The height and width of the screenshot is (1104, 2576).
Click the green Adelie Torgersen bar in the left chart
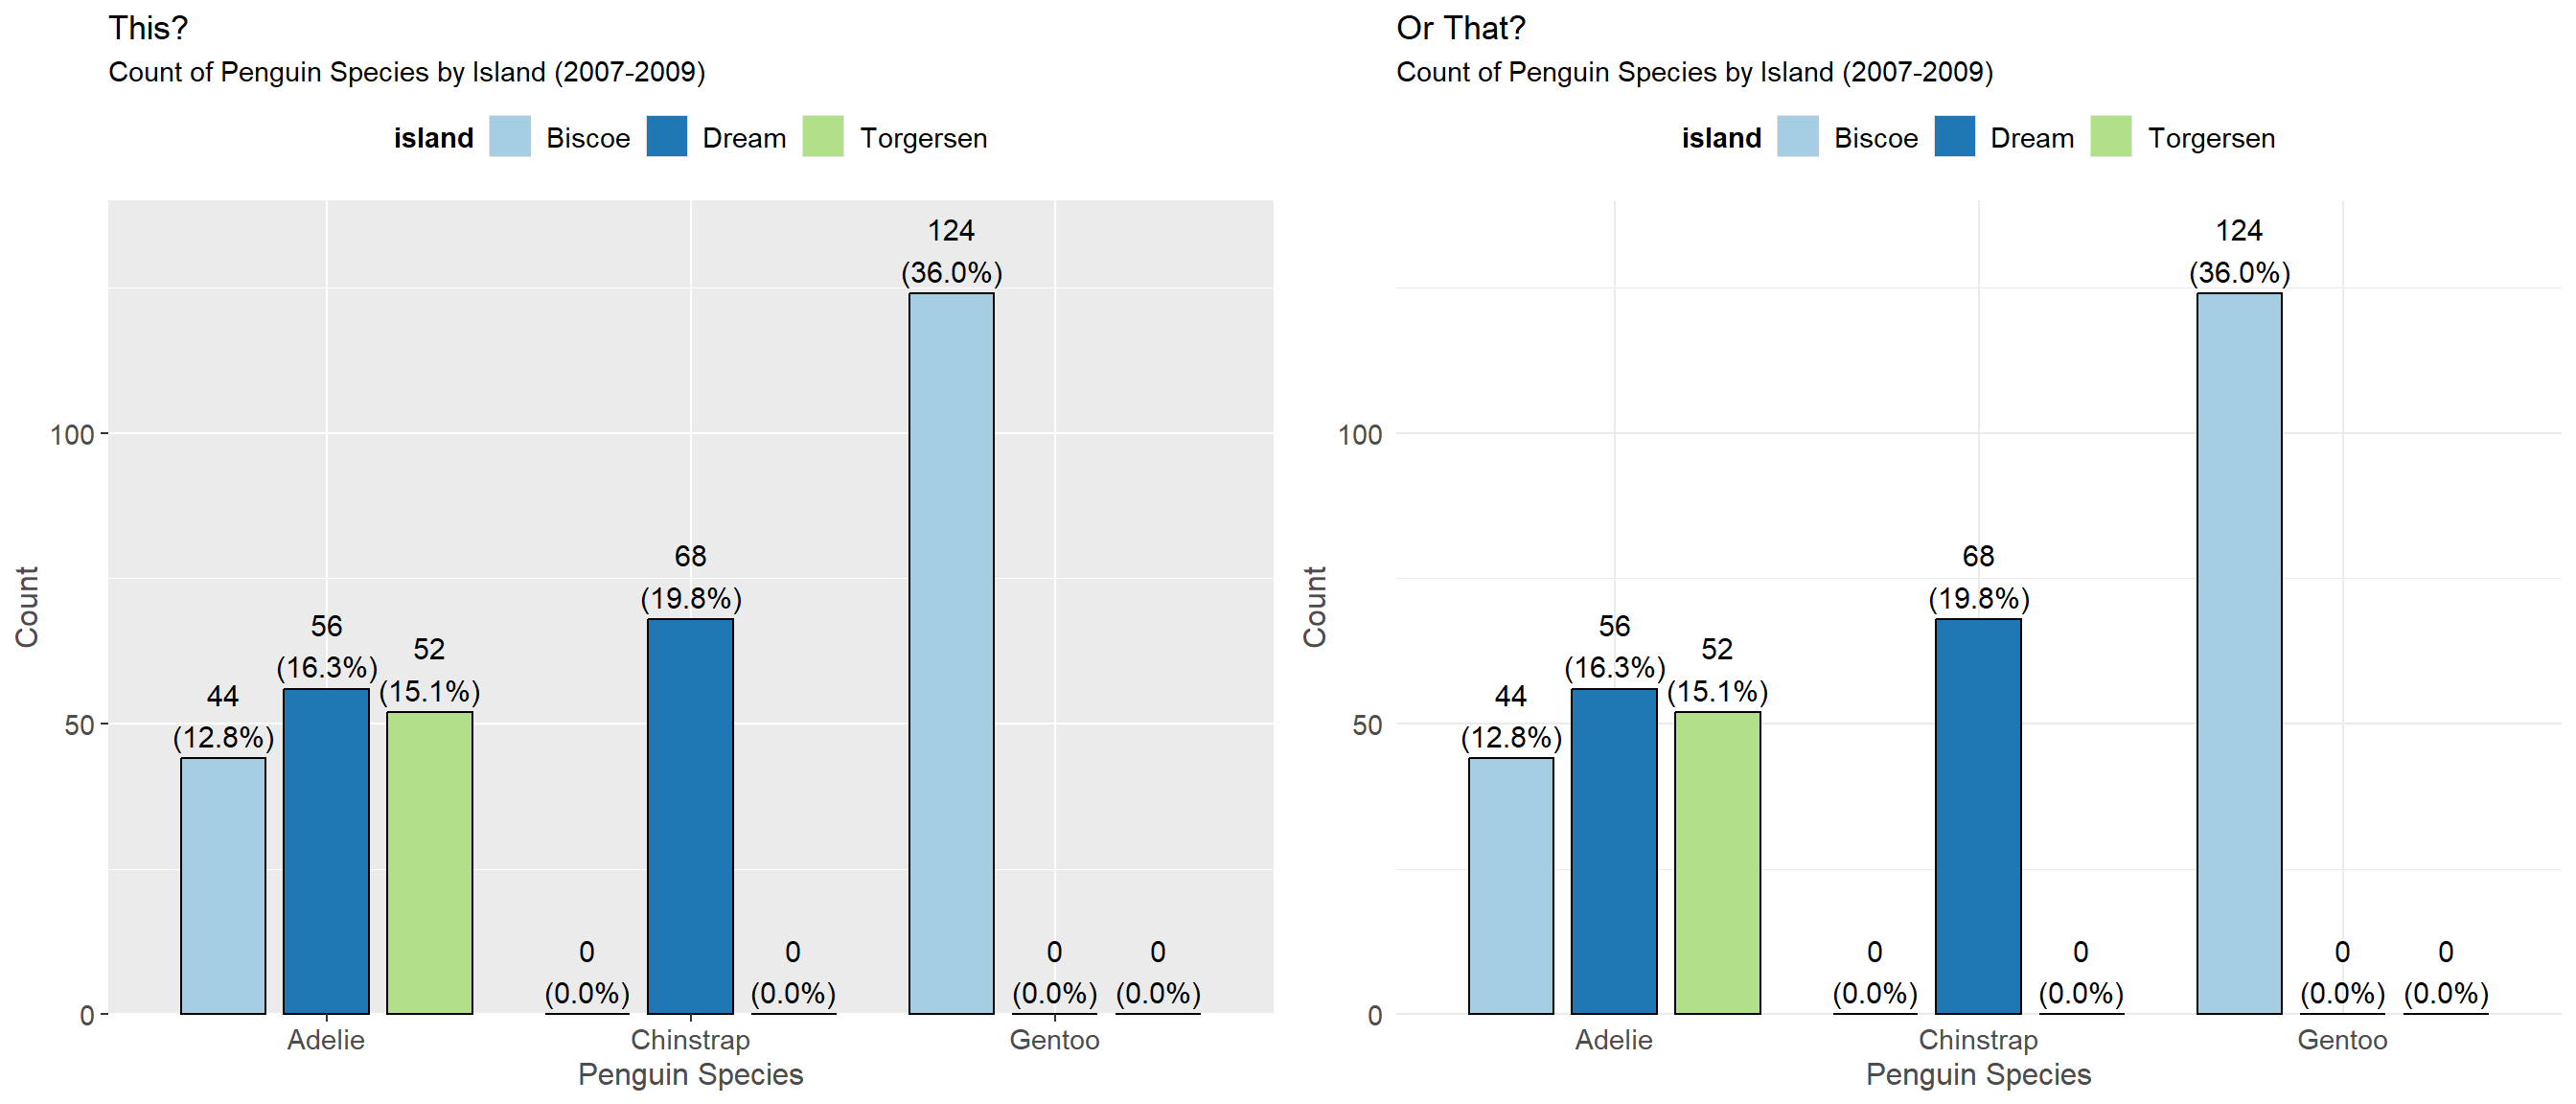[429, 862]
